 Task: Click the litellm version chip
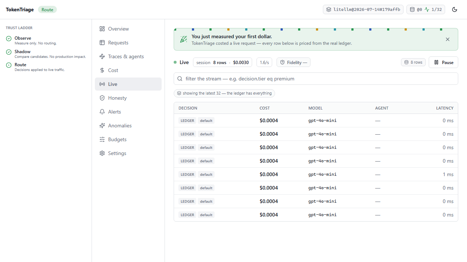coord(363,9)
